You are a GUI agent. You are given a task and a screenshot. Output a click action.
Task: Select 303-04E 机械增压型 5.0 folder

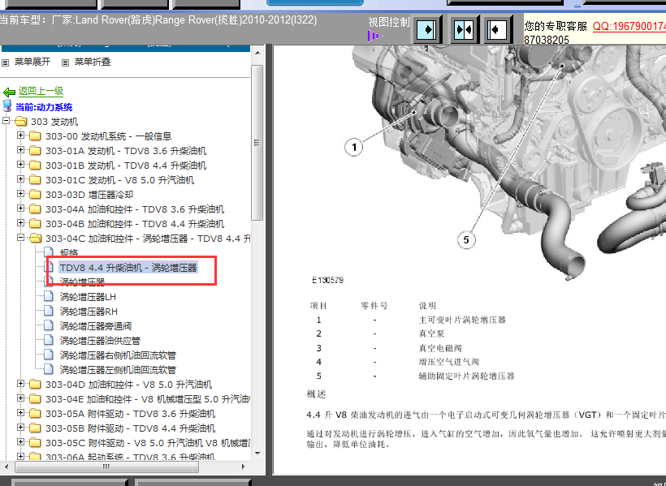point(147,399)
